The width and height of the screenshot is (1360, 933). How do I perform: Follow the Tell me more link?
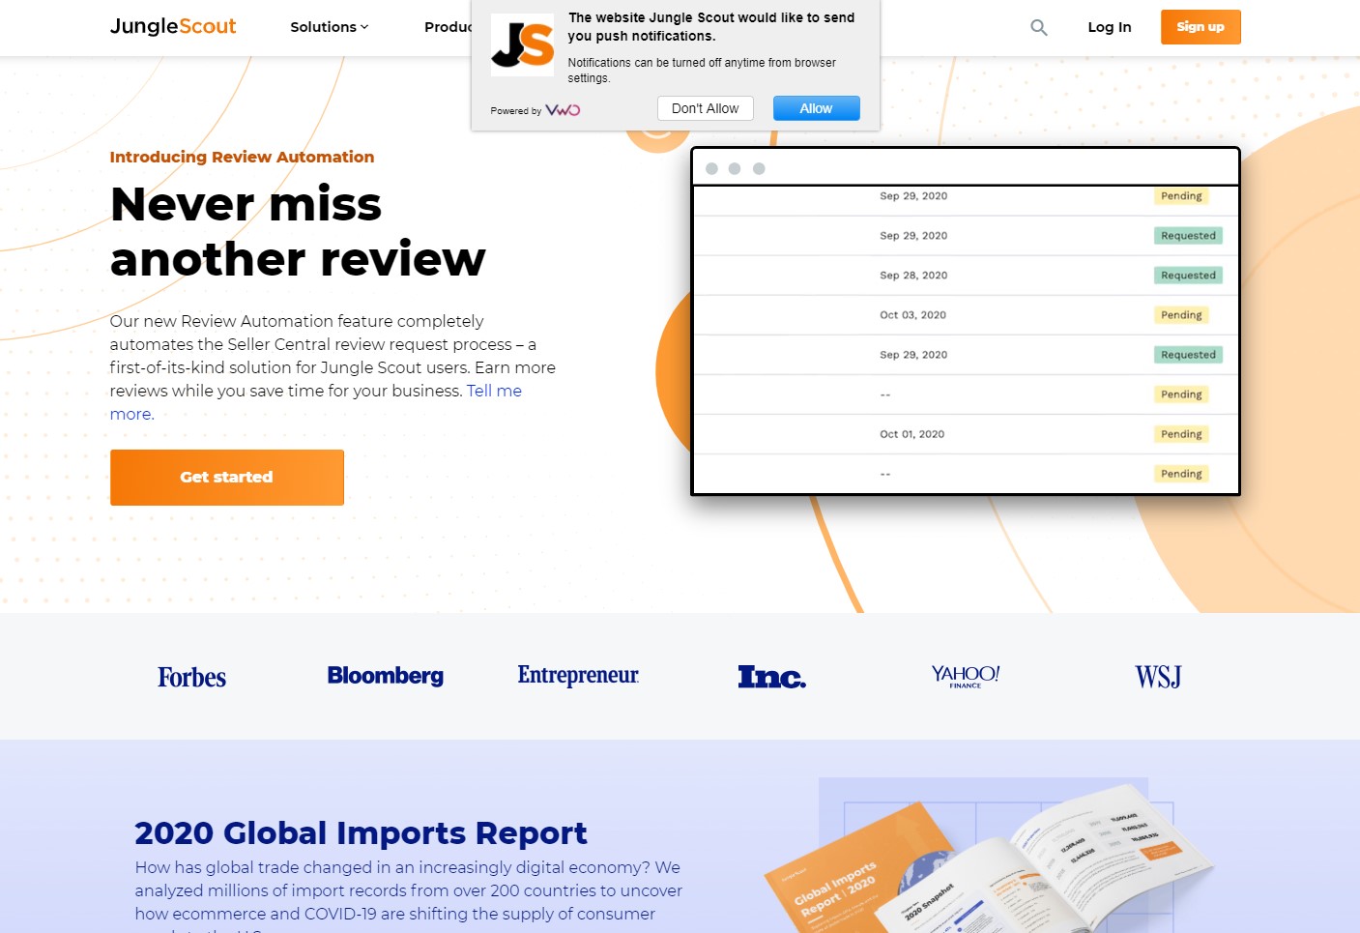pyautogui.click(x=494, y=391)
